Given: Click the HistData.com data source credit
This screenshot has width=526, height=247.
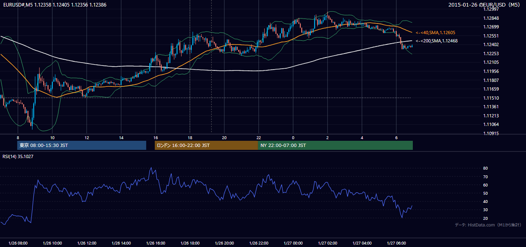Looking at the screenshot, I should (488, 225).
